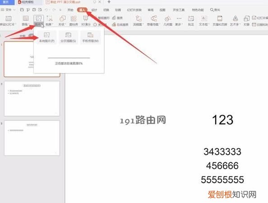Click the slide text line 55555555
Viewport: 268px width, 203px height.
click(x=222, y=180)
